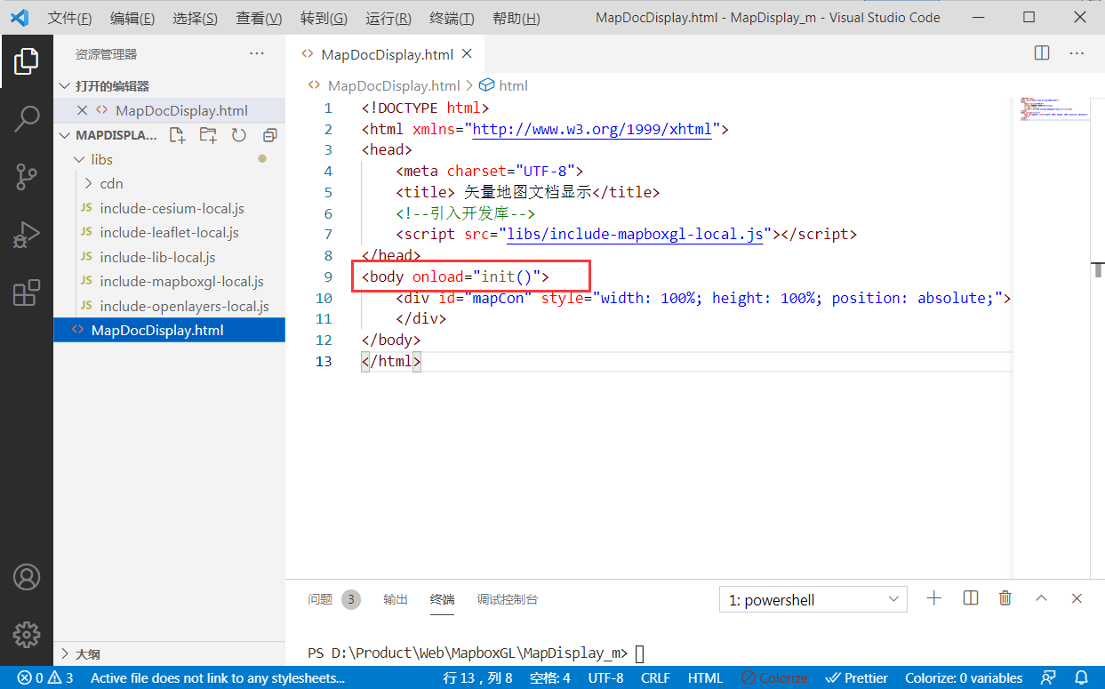This screenshot has height=689, width=1105.
Task: Follow the libs/include-mapboxgl-local.js script link
Action: coord(636,235)
